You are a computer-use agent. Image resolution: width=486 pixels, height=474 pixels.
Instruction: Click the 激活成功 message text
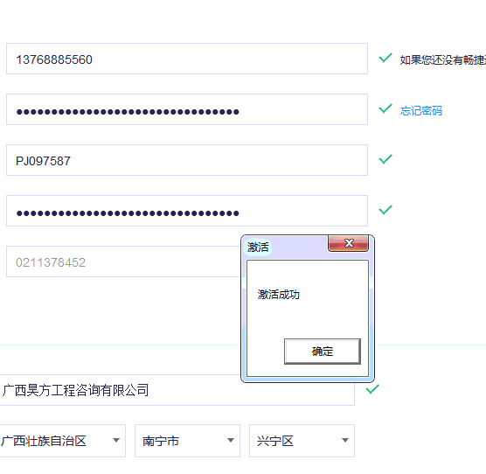point(278,295)
